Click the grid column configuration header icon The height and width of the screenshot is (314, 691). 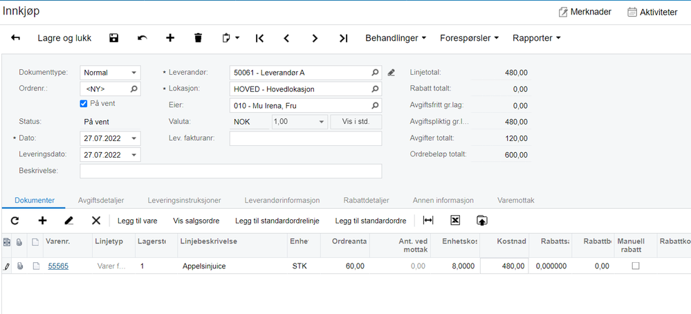pos(7,242)
